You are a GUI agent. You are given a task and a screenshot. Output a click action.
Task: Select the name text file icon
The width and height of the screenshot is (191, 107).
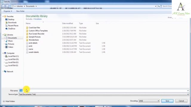click(27, 49)
